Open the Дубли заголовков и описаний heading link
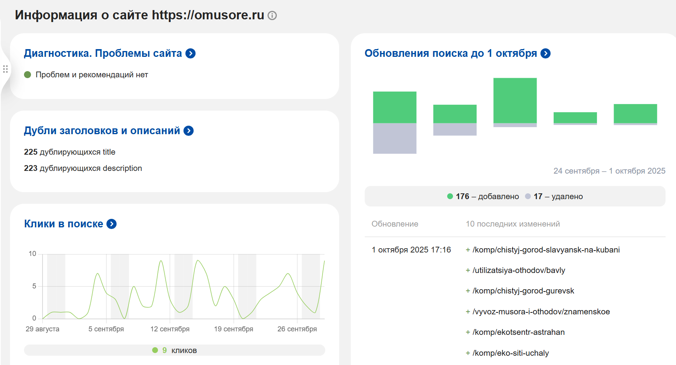Screen dimensions: 676x365 (x=102, y=131)
